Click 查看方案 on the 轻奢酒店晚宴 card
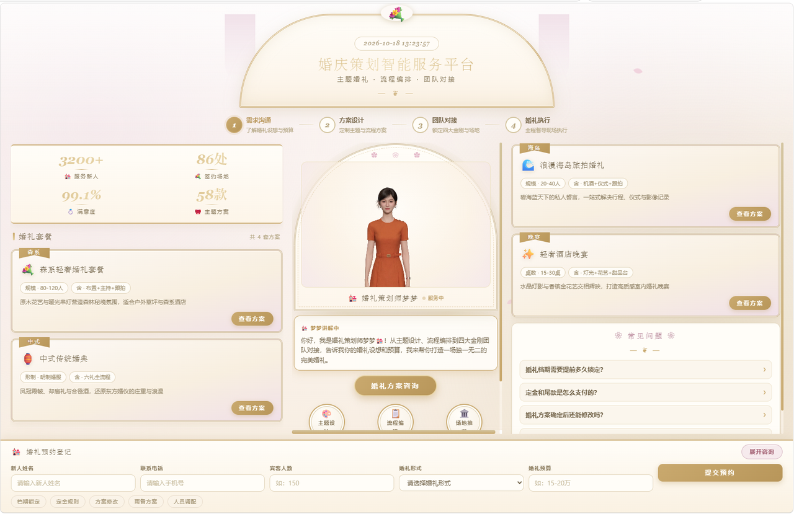 point(750,303)
